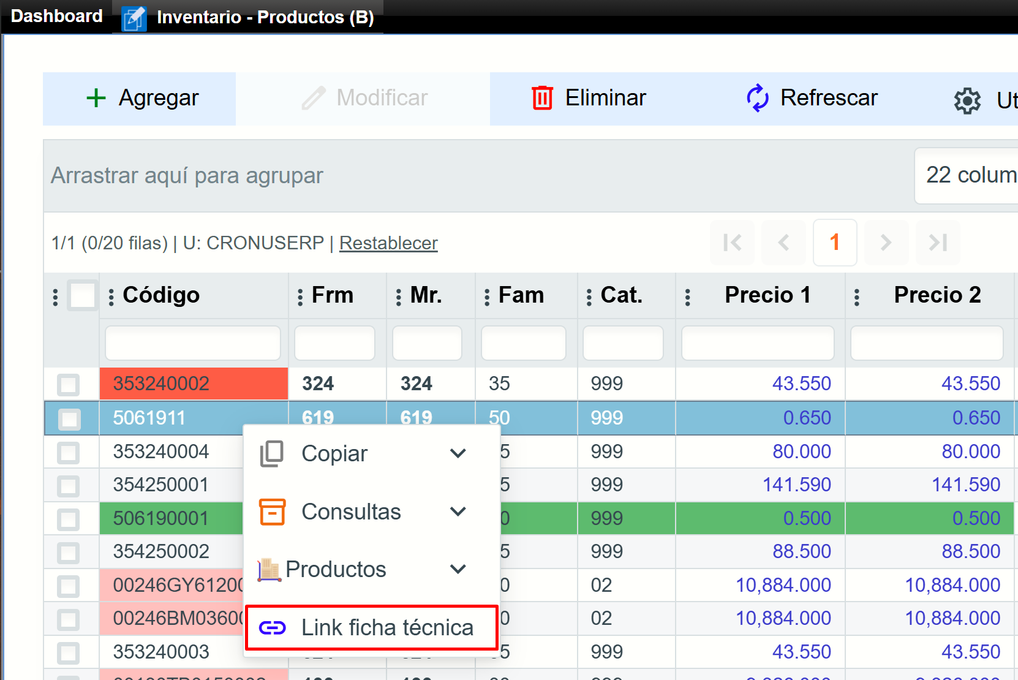This screenshot has width=1018, height=680.
Task: Check the row 353240002 checkbox
Action: (68, 385)
